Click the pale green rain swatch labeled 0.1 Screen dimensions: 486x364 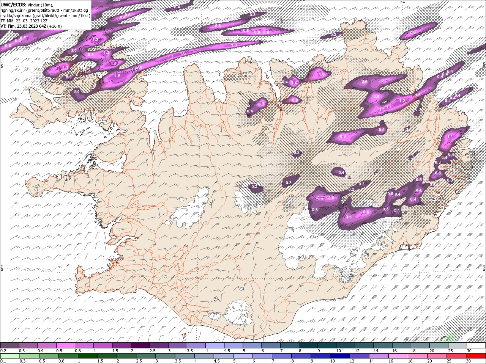click(10, 356)
